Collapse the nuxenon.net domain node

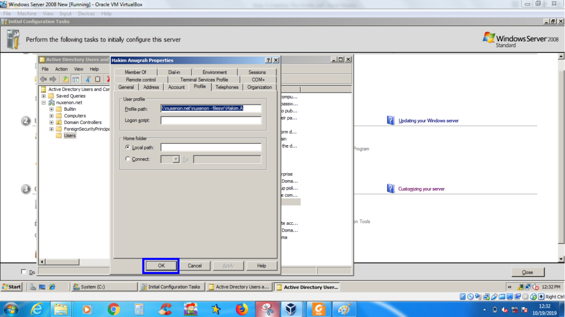coord(44,103)
